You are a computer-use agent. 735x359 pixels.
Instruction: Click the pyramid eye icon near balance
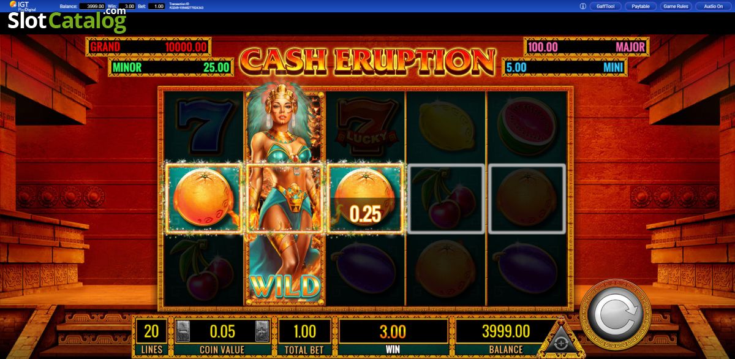559,340
